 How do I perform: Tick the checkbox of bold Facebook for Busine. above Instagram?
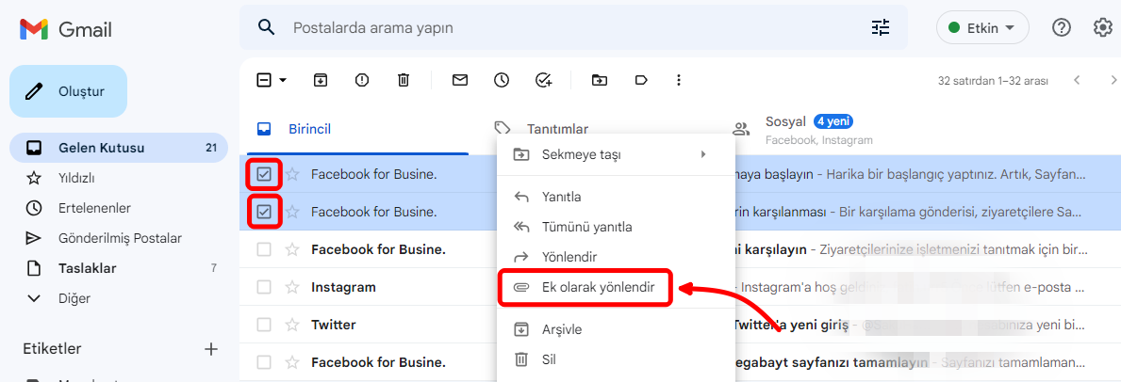264,250
